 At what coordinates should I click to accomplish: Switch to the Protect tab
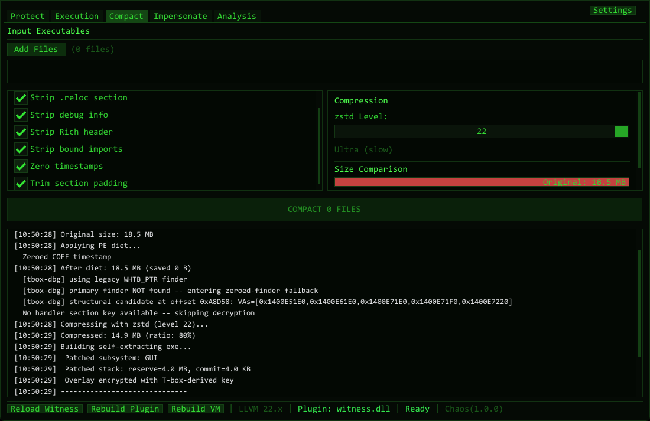[x=27, y=16]
